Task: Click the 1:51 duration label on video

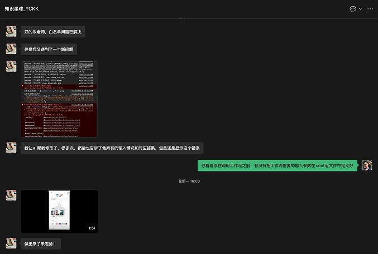Action: [x=91, y=227]
